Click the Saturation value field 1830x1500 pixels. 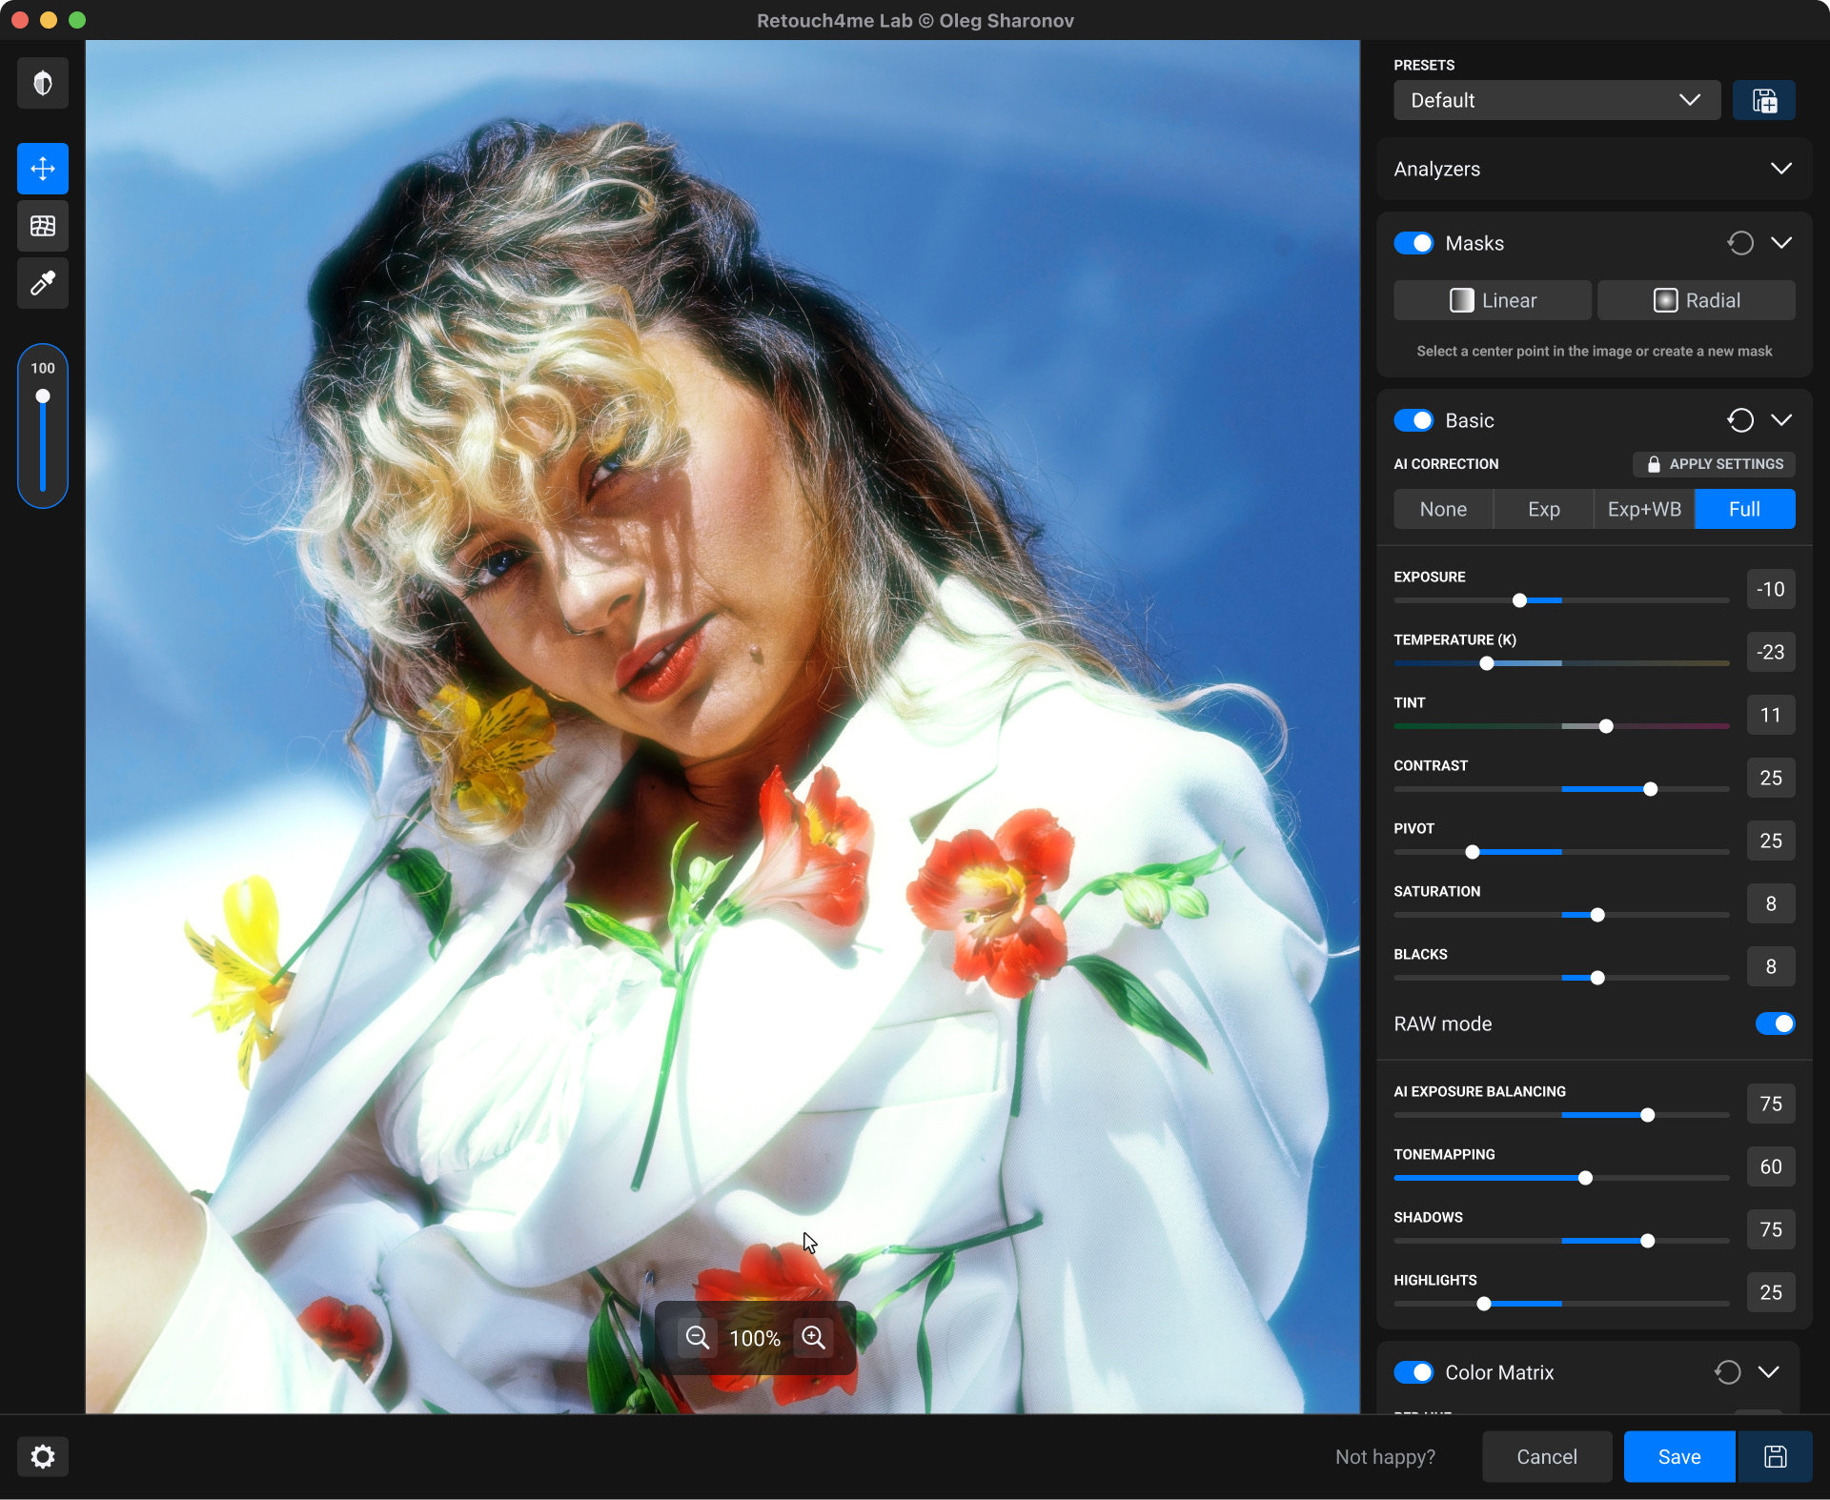click(x=1771, y=903)
